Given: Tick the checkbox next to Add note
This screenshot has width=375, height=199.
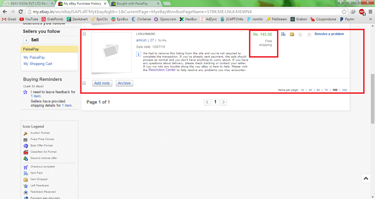Looking at the screenshot, I should [84, 83].
